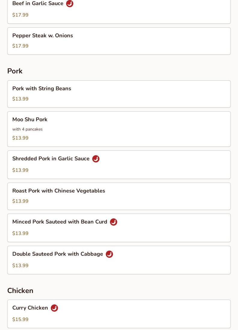Select Shredded Pork in Garlic Sauce title
The height and width of the screenshot is (330, 238).
pos(51,159)
